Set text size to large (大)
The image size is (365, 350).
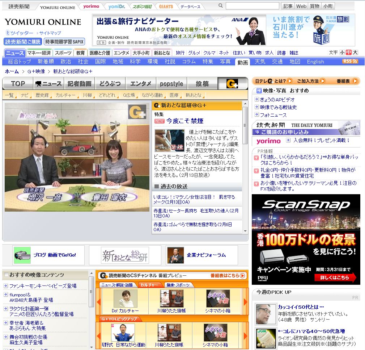pyautogui.click(x=355, y=53)
